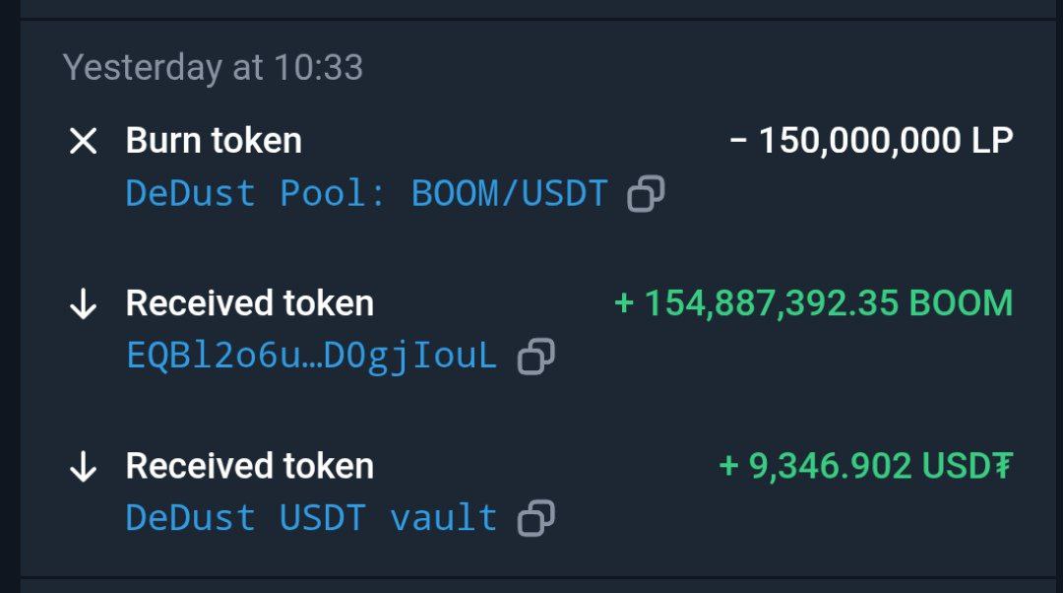
Task: Click the green BOOM ticker text
Action: pos(961,303)
